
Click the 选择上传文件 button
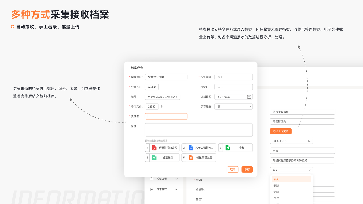click(281, 131)
